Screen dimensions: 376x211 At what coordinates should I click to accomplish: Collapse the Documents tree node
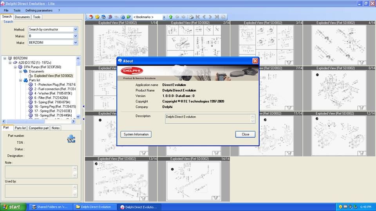tap(21, 71)
